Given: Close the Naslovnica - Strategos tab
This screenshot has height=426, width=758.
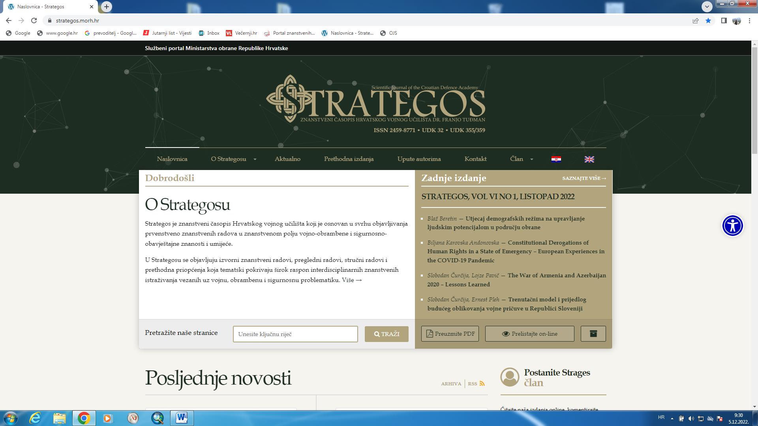Looking at the screenshot, I should pos(92,7).
